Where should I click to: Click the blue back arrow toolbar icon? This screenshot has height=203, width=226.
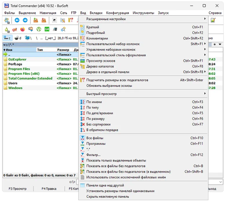17,20
